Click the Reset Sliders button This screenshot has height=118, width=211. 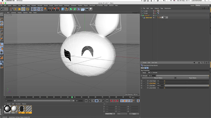coord(193,78)
